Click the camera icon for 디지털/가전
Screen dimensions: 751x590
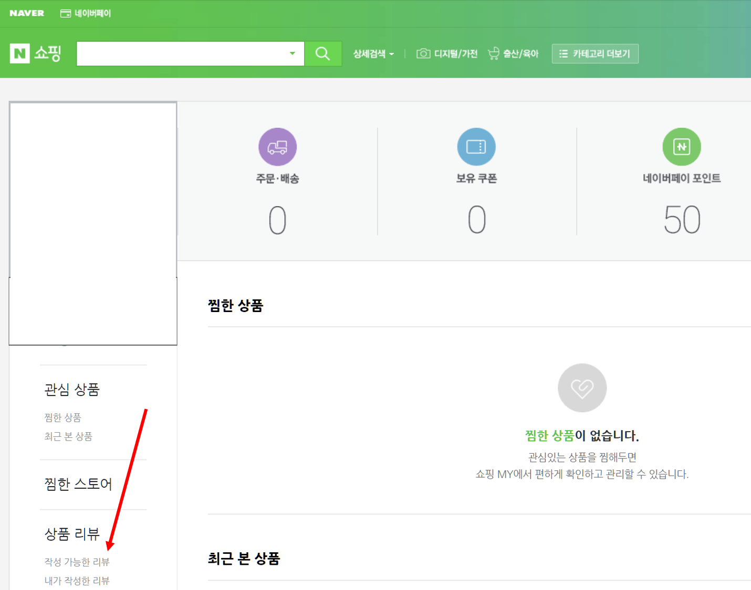pyautogui.click(x=423, y=53)
